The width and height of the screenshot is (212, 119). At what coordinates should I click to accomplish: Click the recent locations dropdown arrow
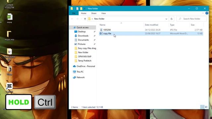[81, 19]
